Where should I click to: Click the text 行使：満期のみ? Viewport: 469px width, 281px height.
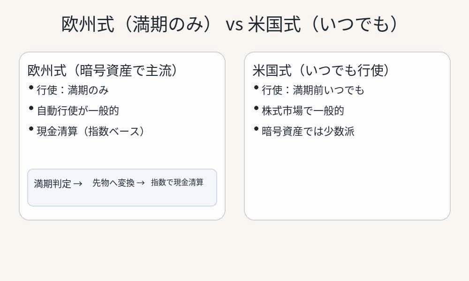[73, 90]
